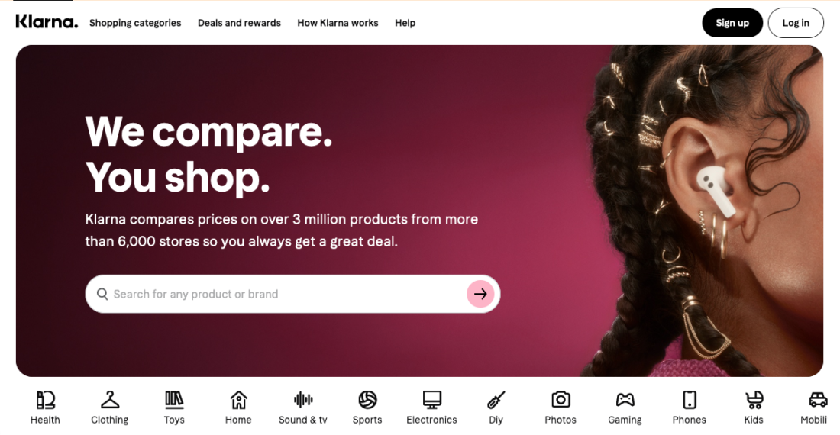Open the Sound & tv category icon
840x435 pixels.
point(303,400)
